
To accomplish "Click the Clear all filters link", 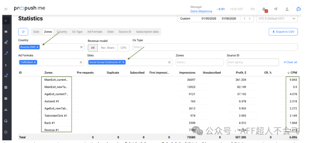I will pos(290,62).
